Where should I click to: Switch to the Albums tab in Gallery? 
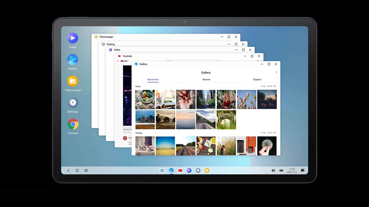tap(206, 79)
